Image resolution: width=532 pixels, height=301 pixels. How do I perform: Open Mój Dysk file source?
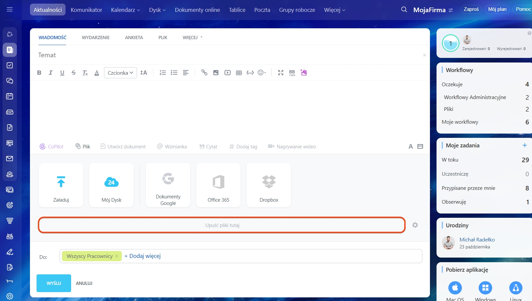coord(111,185)
